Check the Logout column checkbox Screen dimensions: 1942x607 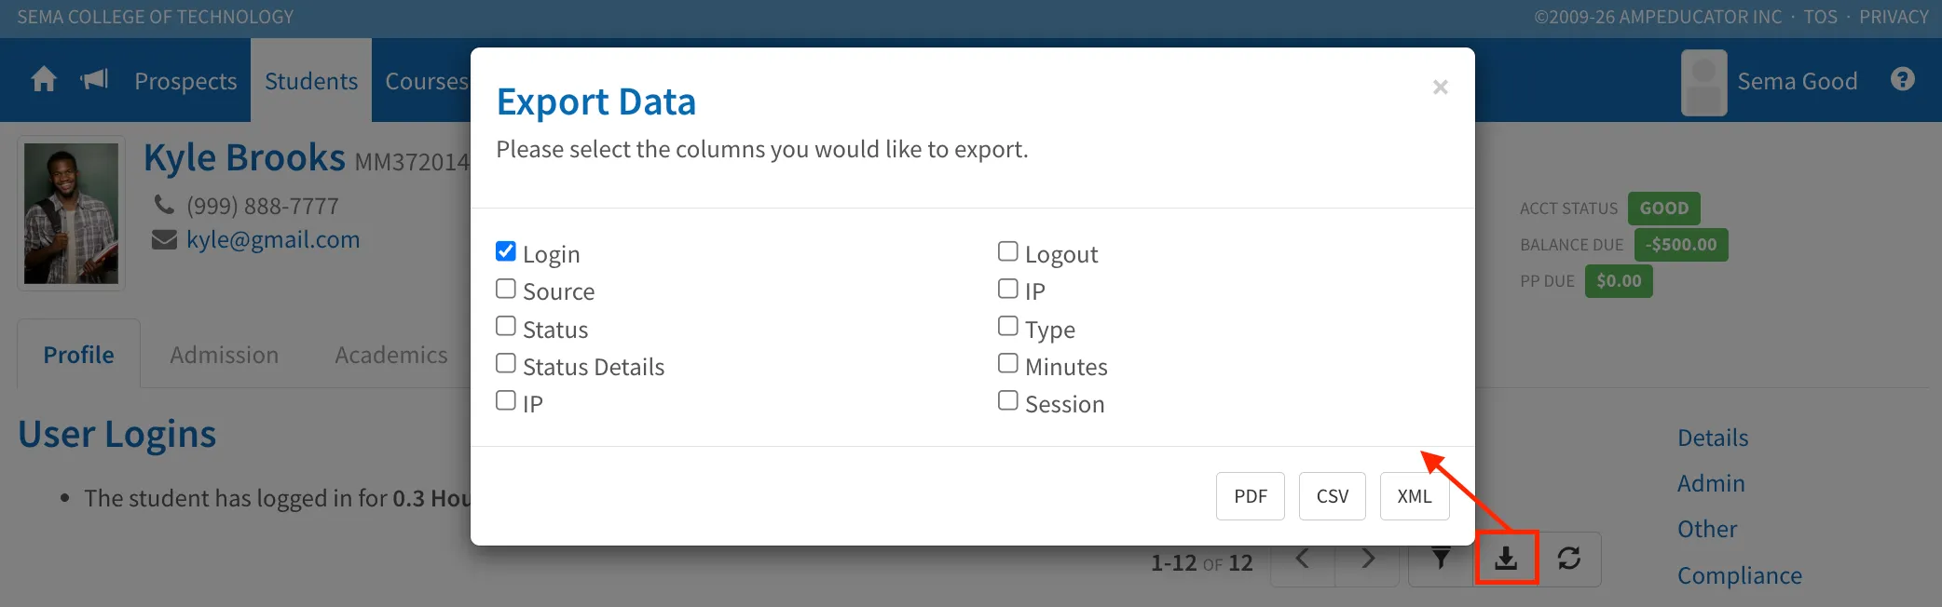[1007, 251]
